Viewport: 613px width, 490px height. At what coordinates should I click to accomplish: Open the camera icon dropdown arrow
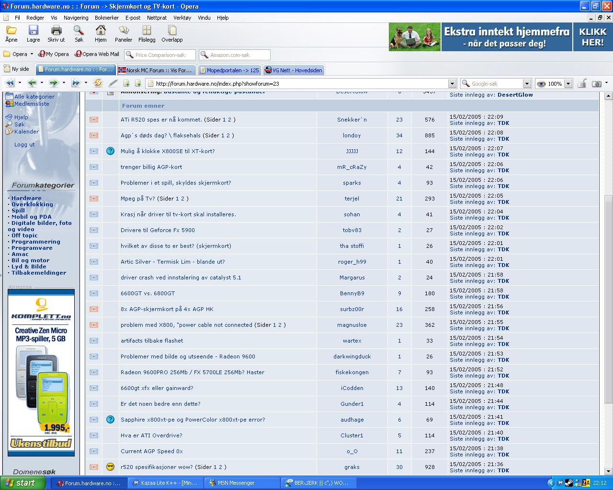click(606, 84)
